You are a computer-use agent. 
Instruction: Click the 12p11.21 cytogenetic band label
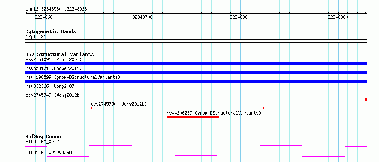point(36,37)
